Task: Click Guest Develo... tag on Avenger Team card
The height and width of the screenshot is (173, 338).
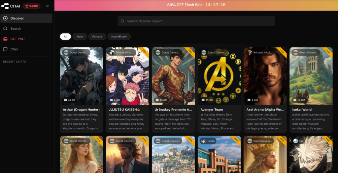Action: point(214,53)
